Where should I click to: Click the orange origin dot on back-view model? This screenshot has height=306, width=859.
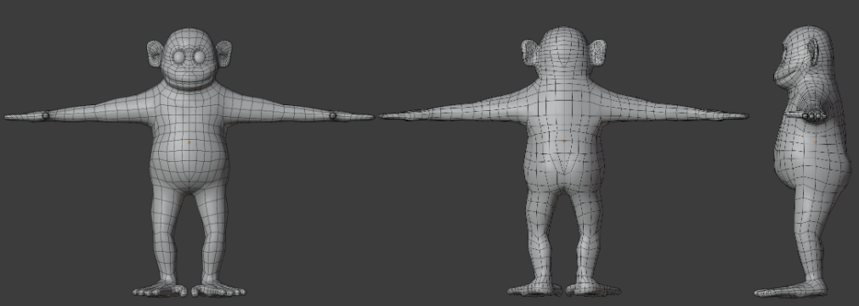(563, 142)
